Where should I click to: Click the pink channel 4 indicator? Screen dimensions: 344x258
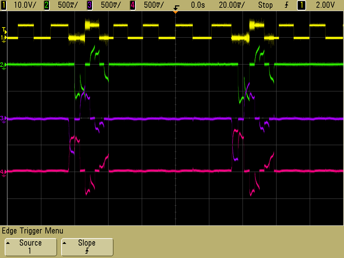[x=133, y=5]
